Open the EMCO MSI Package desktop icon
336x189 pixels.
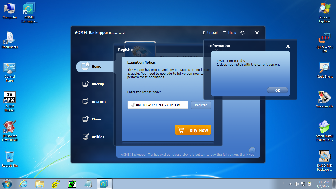click(325, 161)
